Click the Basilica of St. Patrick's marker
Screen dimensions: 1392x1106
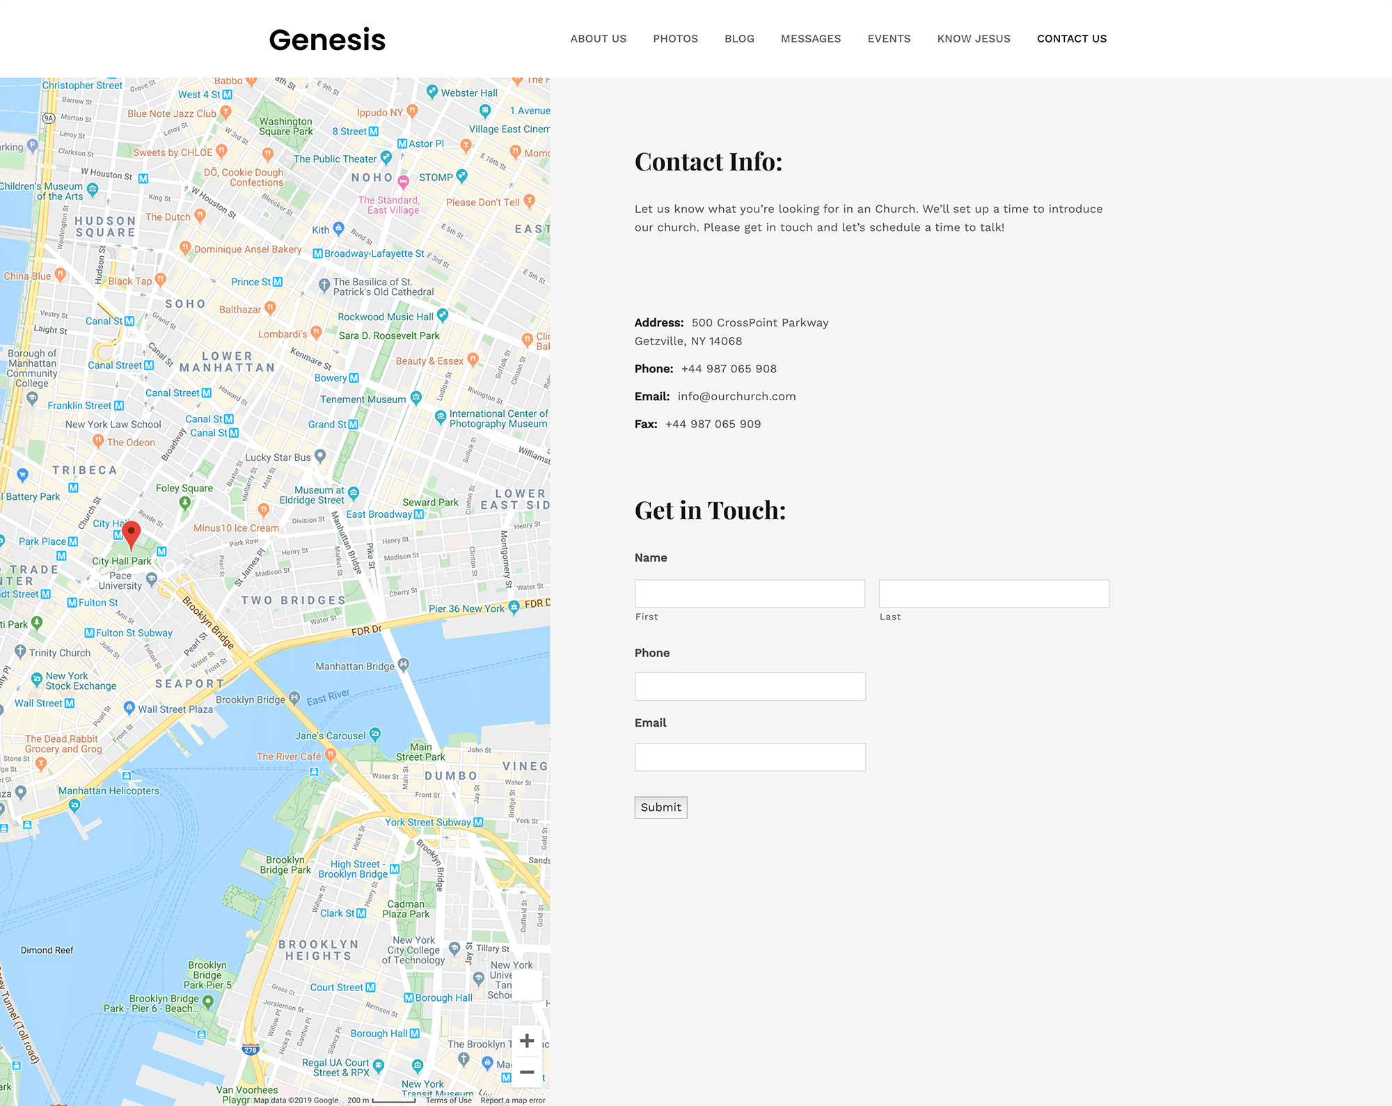324,285
